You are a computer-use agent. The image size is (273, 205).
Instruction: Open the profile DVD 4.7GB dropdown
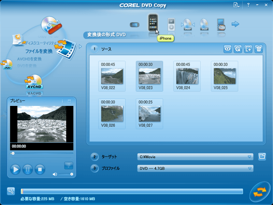[195, 168]
